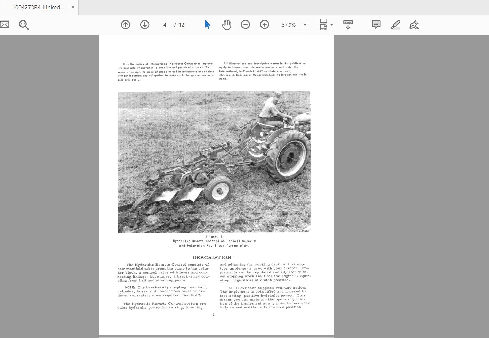Expand the page fit options arrow

(x=332, y=25)
